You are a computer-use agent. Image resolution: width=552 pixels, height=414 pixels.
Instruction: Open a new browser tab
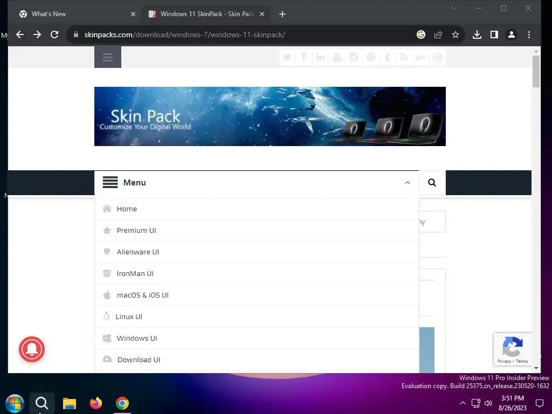click(282, 14)
